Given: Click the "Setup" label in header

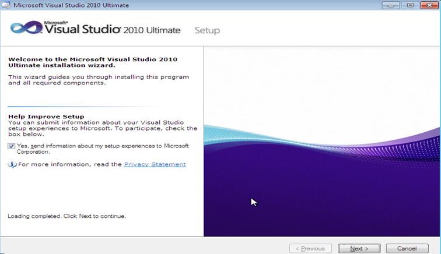Looking at the screenshot, I should (x=207, y=30).
